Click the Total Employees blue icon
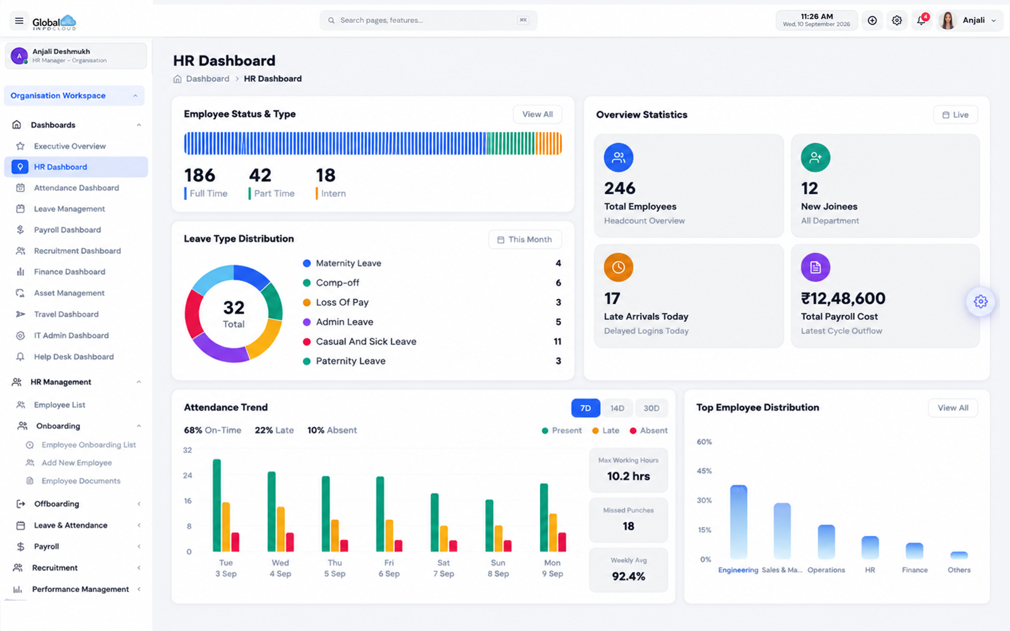This screenshot has width=1010, height=631. (x=619, y=158)
